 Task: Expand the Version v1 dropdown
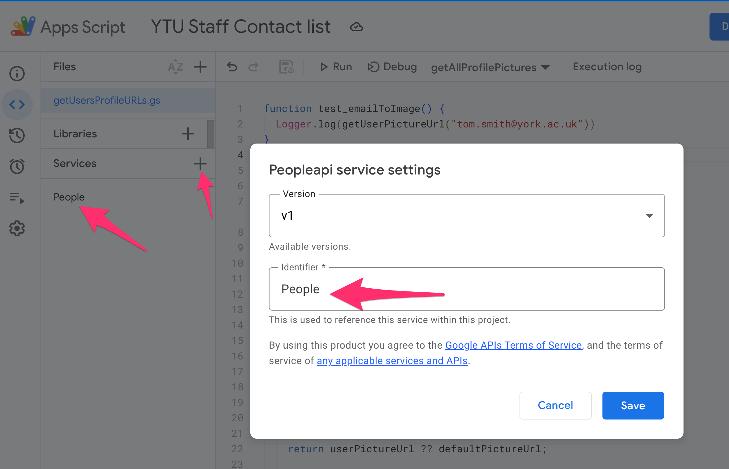coord(467,216)
